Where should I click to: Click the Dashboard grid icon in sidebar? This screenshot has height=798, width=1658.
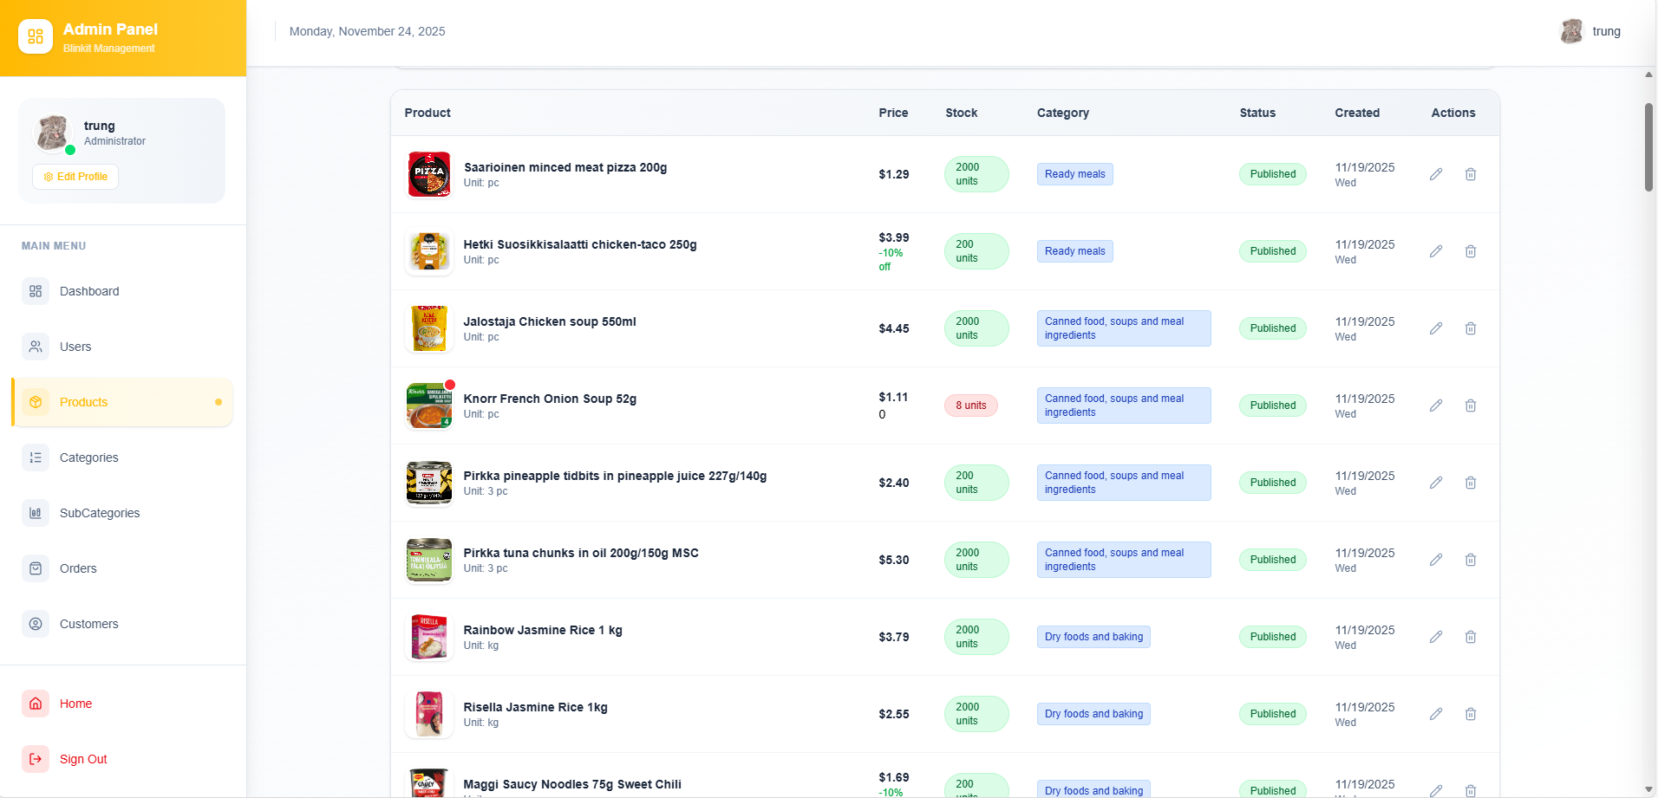[36, 291]
